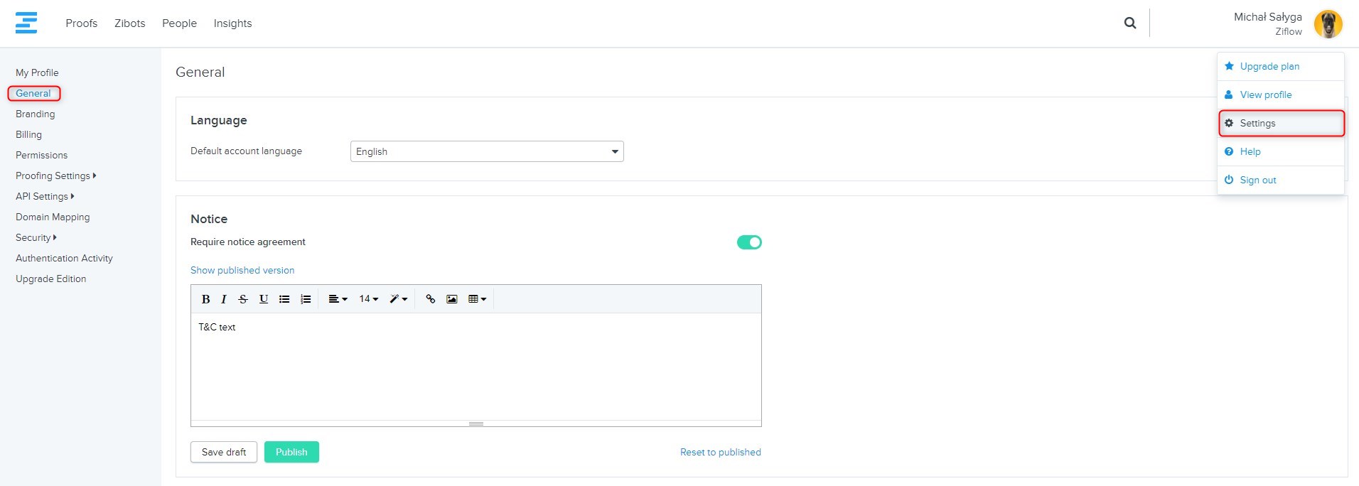Click the editor resize handle bar
Screen dimensions: 1359x486
[x=476, y=423]
